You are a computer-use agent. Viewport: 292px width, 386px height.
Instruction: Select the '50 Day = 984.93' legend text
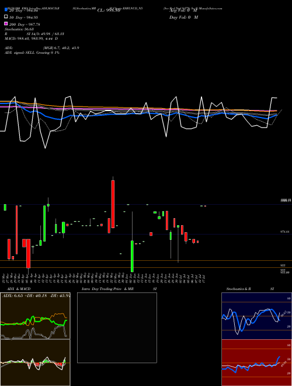pos(23,17)
